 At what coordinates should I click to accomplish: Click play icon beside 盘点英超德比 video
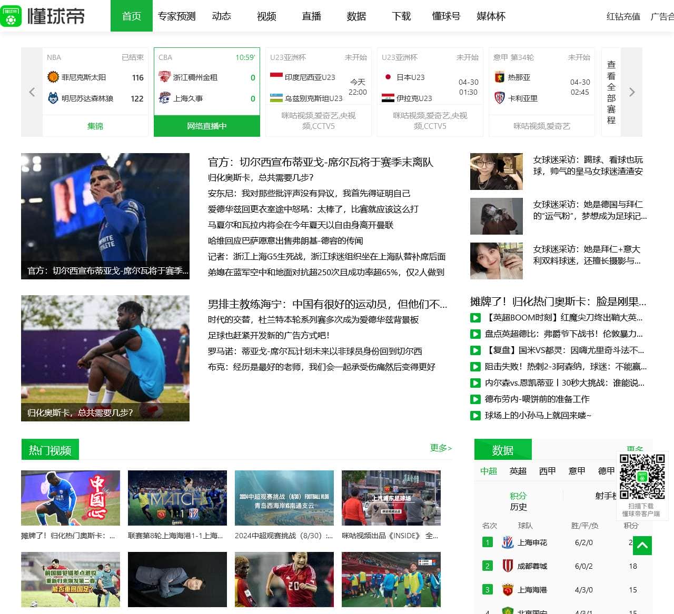[475, 334]
